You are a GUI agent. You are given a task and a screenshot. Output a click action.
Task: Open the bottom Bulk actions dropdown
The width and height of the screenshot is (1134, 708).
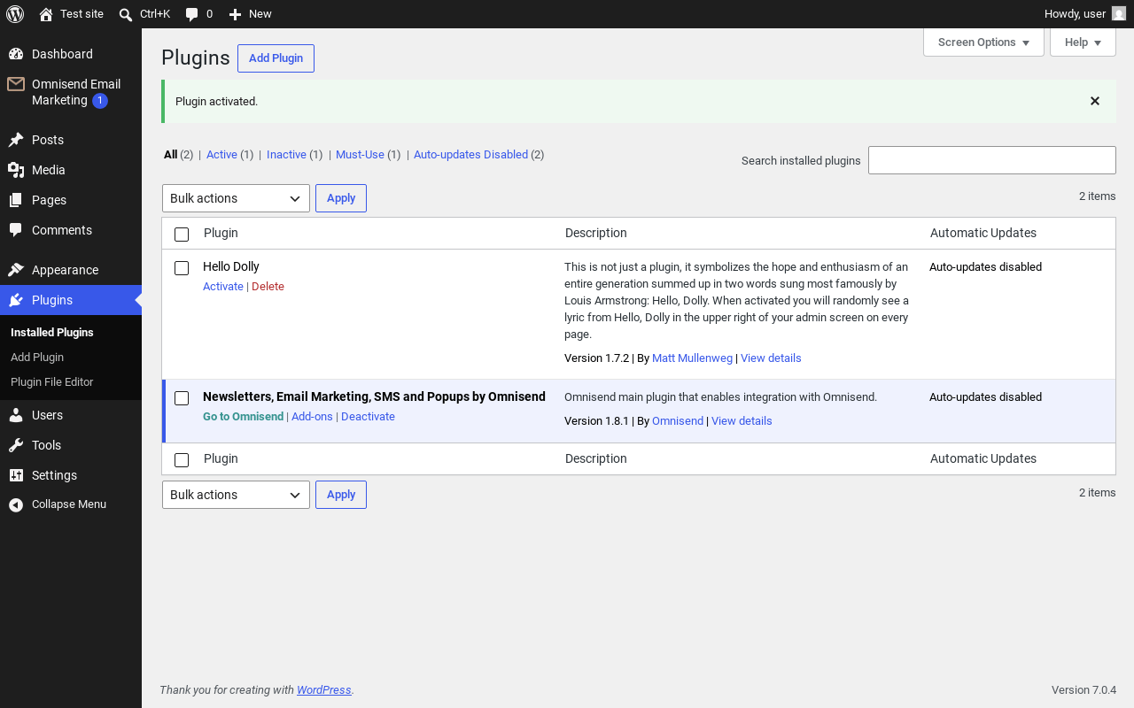(236, 495)
